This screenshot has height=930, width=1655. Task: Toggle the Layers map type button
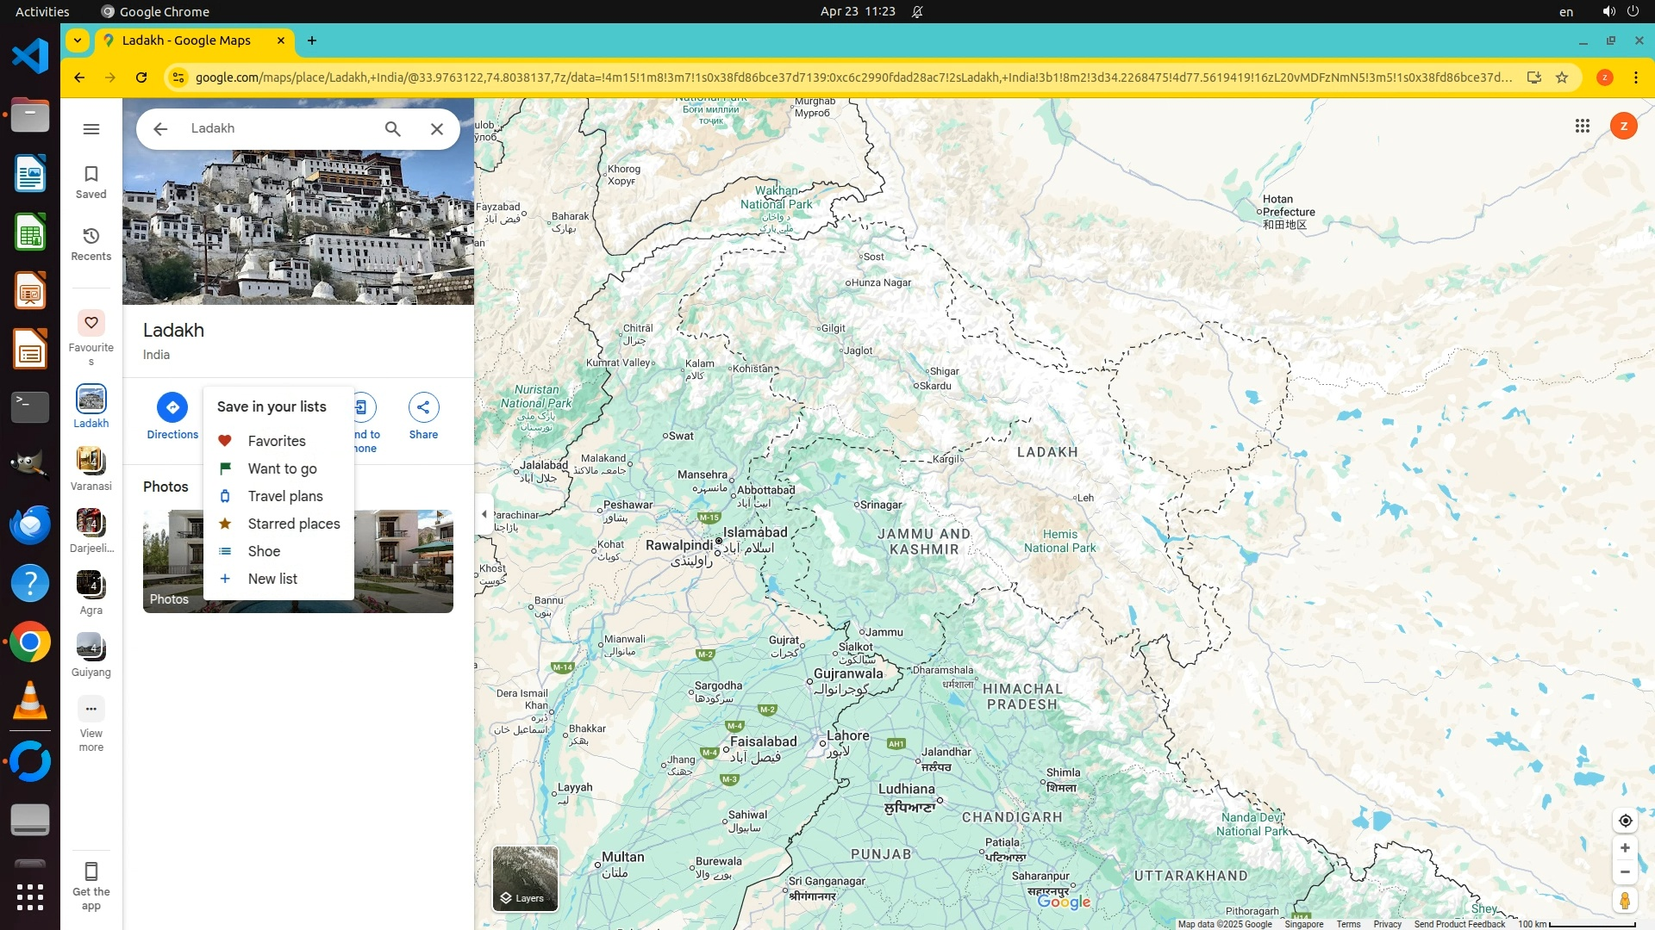[525, 877]
